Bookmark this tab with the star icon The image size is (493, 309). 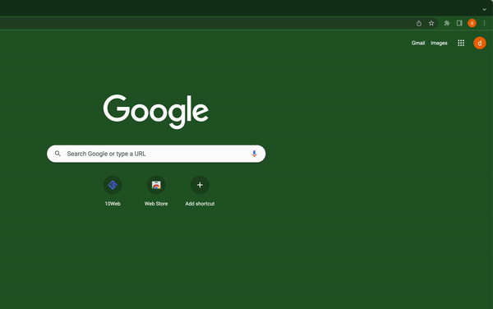pyautogui.click(x=431, y=23)
